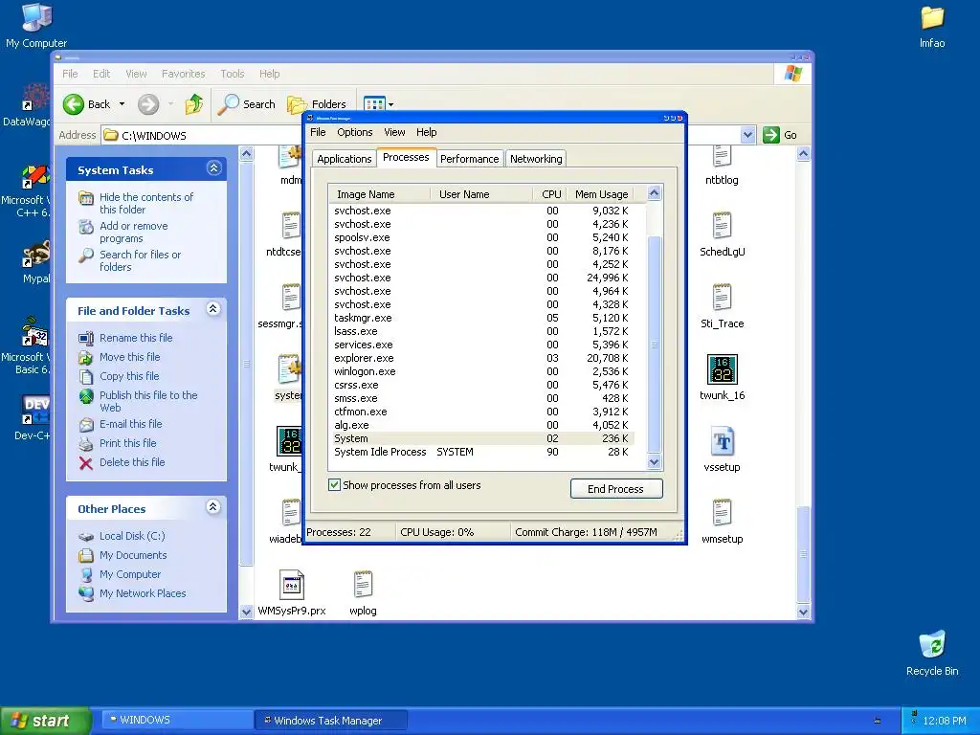Select the vssetup file icon

click(x=722, y=441)
